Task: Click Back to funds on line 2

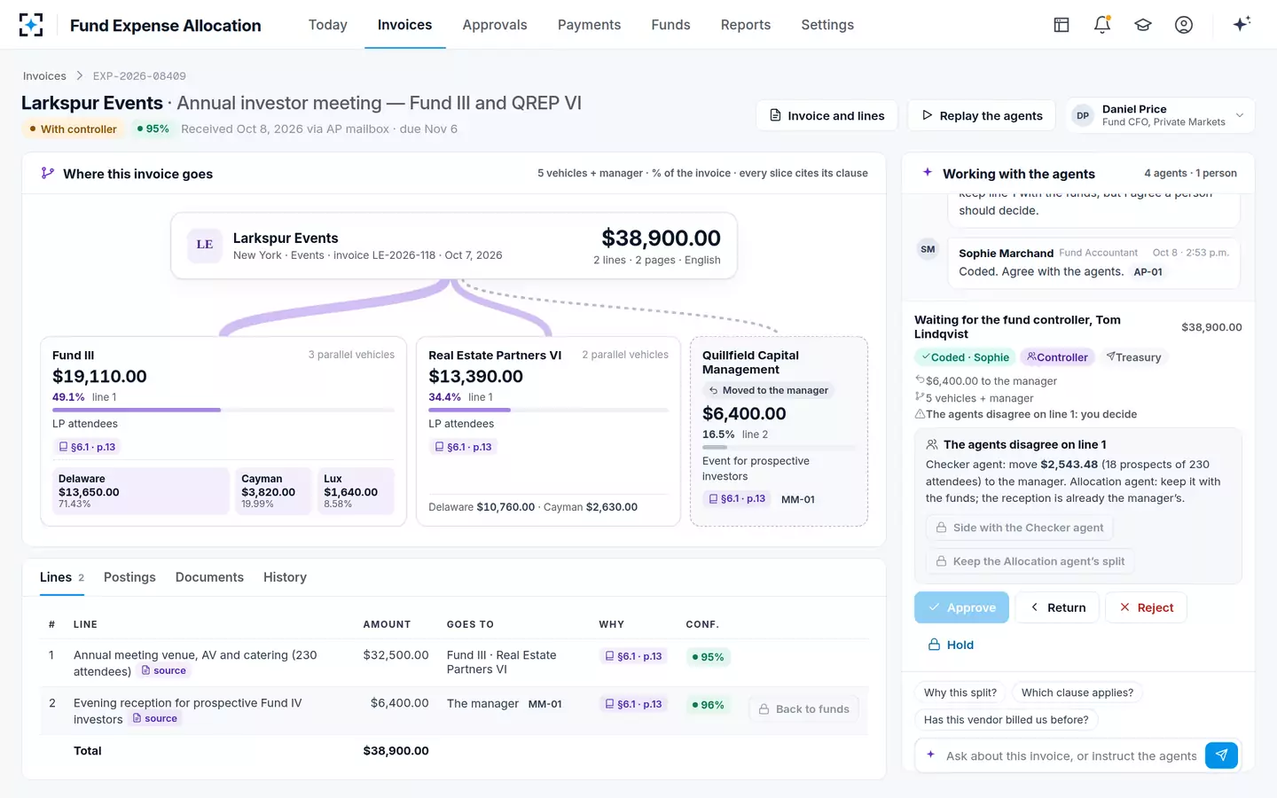Action: click(804, 708)
